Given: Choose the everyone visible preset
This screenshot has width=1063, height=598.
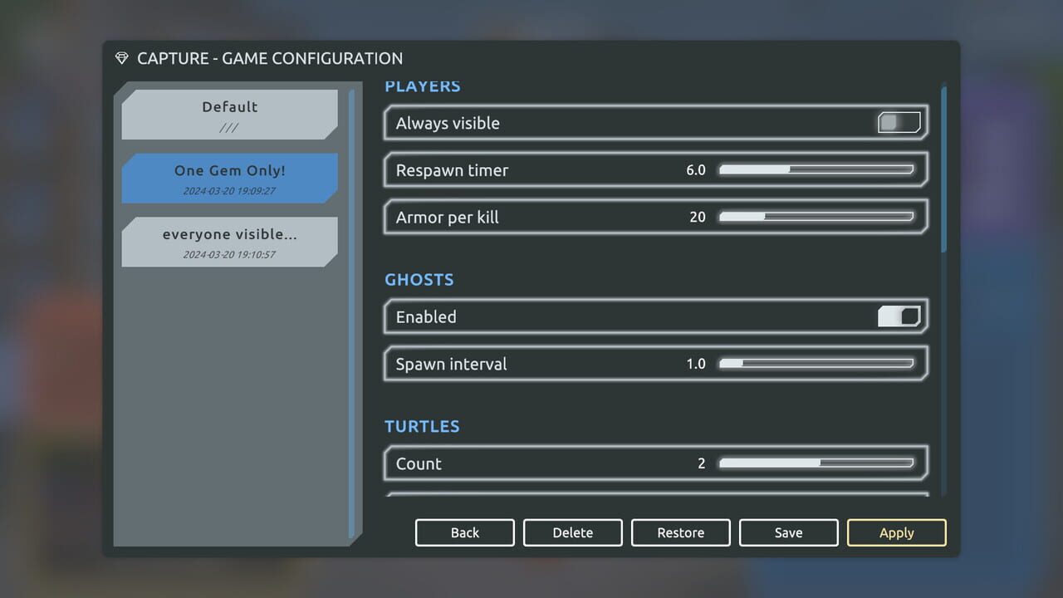Looking at the screenshot, I should pyautogui.click(x=229, y=242).
